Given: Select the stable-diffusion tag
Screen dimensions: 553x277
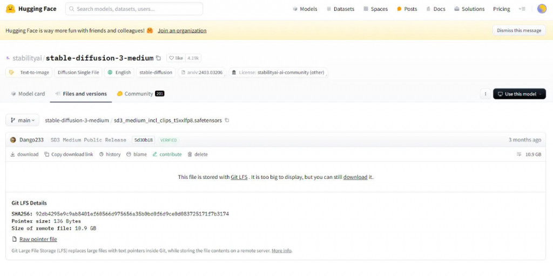Looking at the screenshot, I should 156,73.
